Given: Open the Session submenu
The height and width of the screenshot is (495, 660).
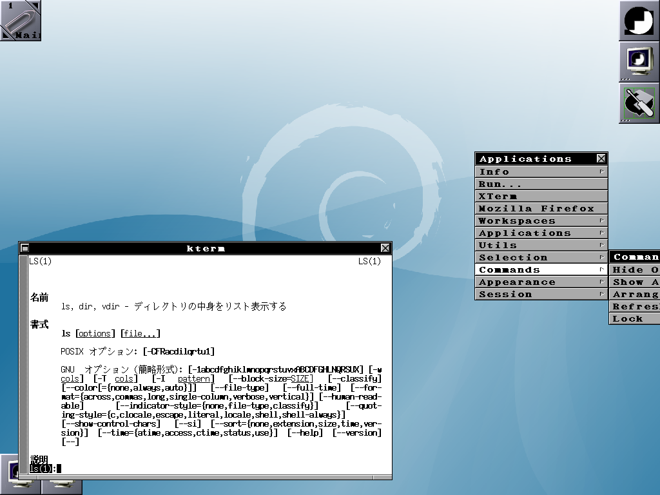Looking at the screenshot, I should [x=541, y=294].
